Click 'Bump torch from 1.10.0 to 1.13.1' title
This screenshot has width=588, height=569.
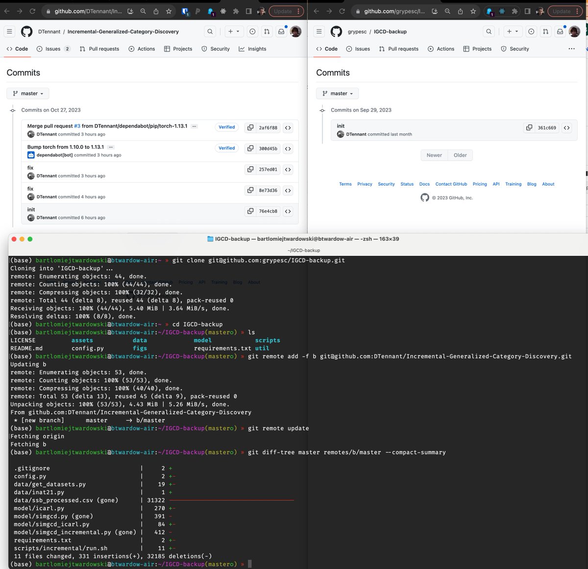coord(66,147)
